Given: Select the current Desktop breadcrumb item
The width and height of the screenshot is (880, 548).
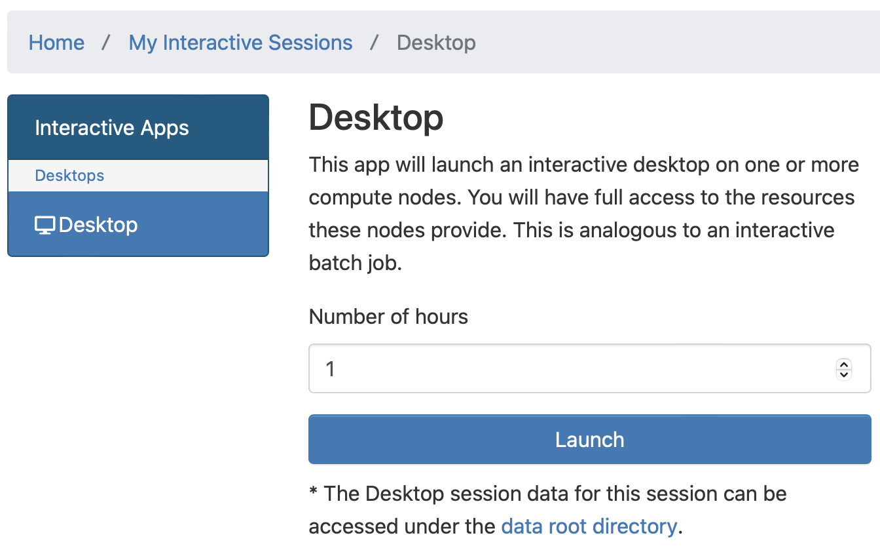Looking at the screenshot, I should (436, 43).
